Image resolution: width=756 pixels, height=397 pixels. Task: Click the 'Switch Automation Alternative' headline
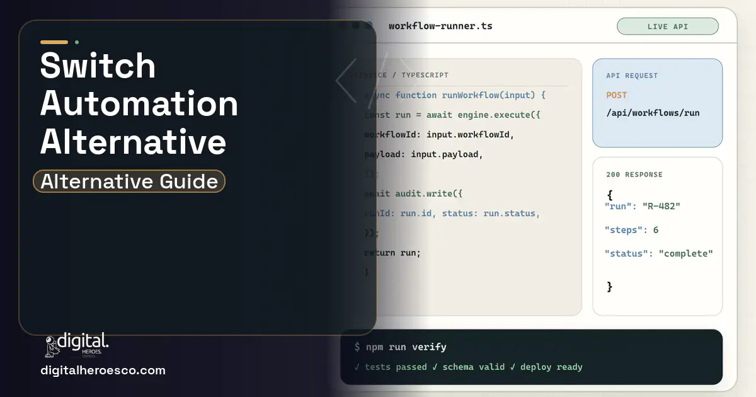pos(139,105)
